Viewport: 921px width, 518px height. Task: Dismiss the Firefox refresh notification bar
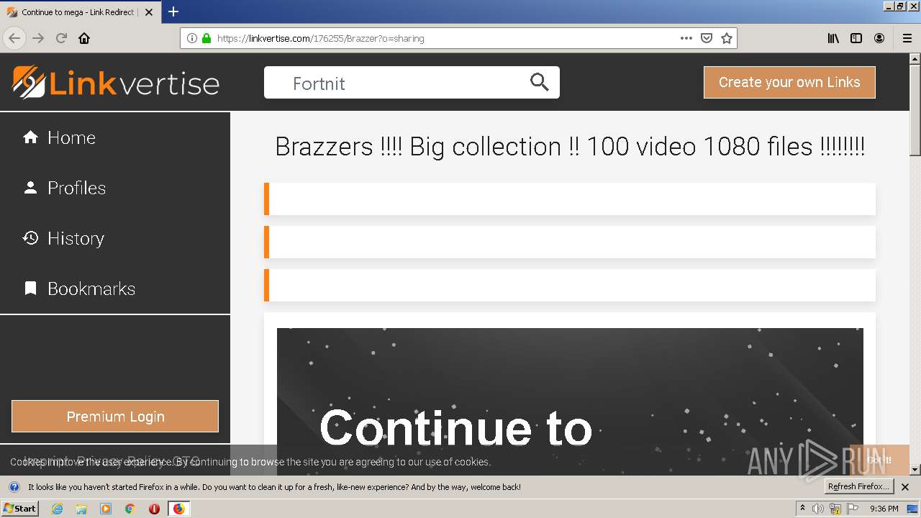pos(905,487)
